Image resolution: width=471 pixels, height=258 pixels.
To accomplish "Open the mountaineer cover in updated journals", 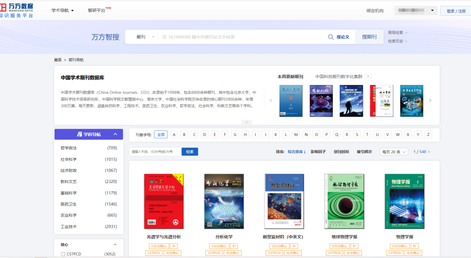I will (x=351, y=101).
